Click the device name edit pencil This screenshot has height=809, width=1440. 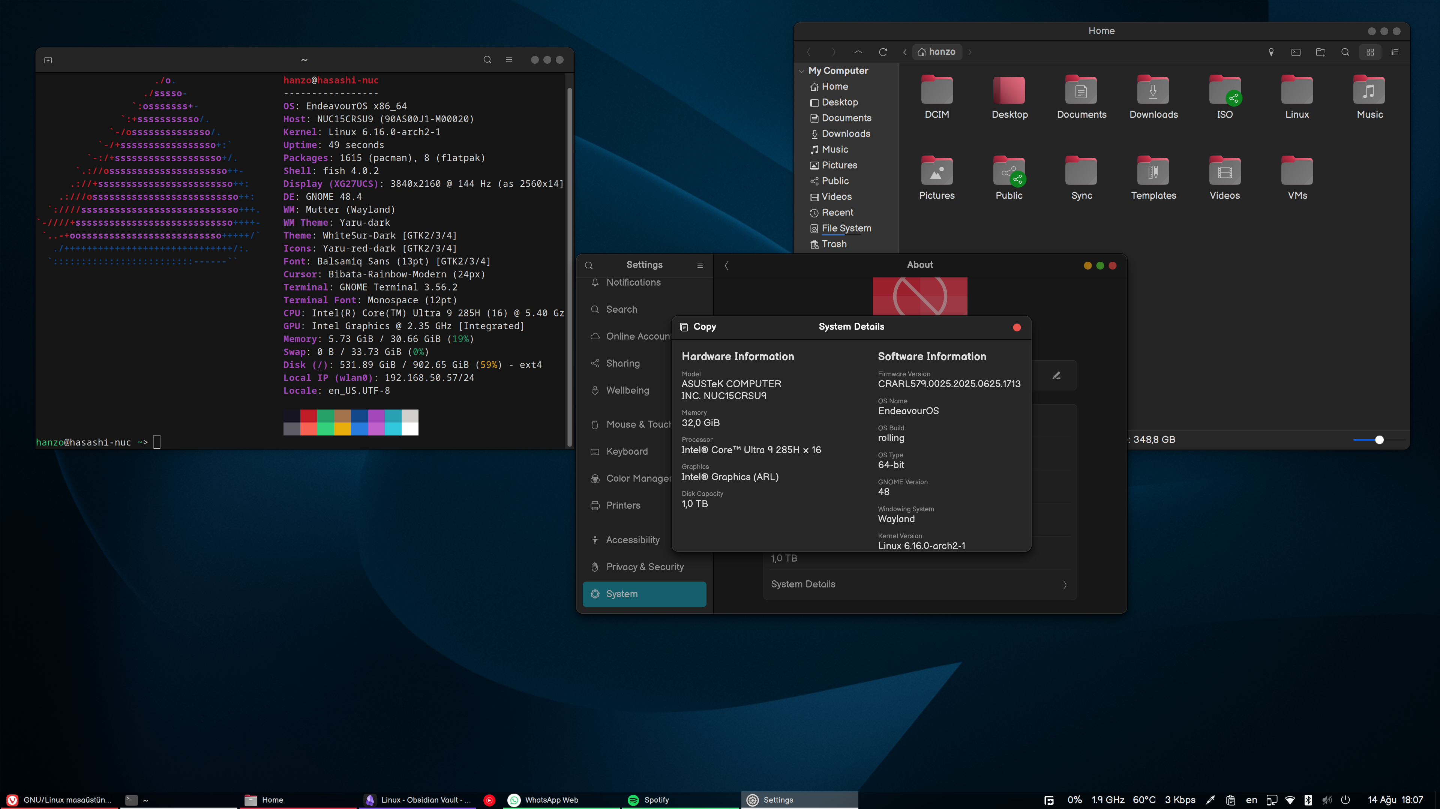[1056, 376]
